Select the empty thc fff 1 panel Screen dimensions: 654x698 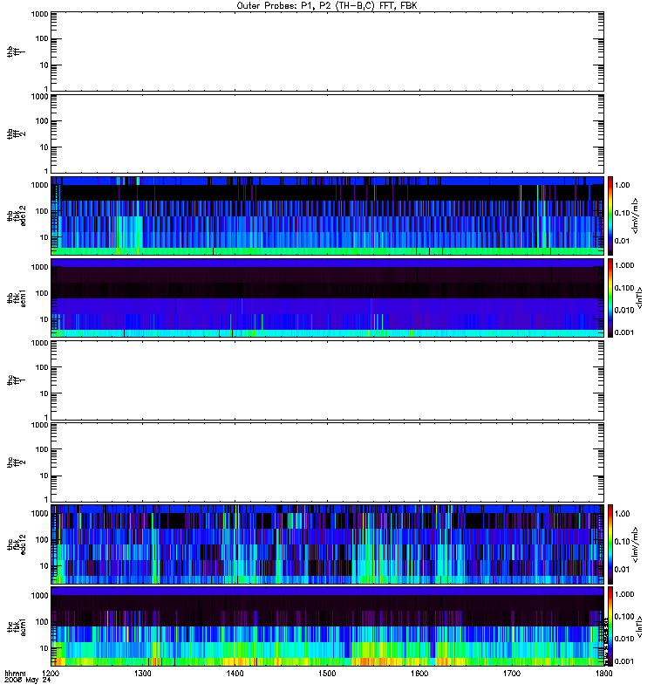(327, 380)
